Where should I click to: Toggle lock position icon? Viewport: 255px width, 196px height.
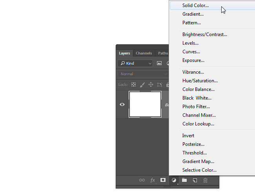pos(151,85)
